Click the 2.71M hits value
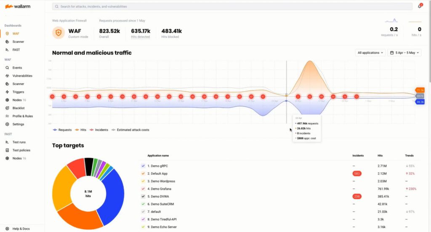Screen dimensions: 431x232 pyautogui.click(x=382, y=166)
